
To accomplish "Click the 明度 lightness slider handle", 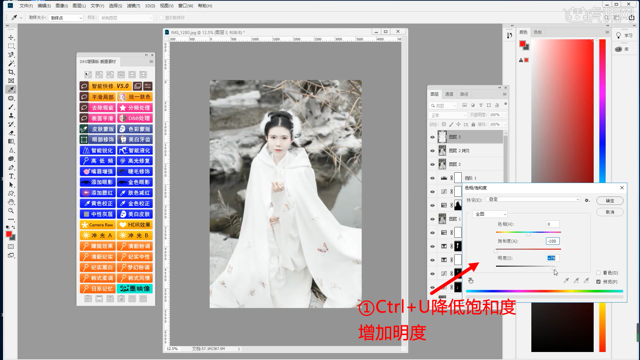I will (553, 268).
